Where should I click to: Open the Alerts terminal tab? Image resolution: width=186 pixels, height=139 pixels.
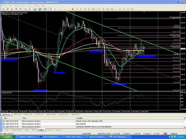(34, 130)
